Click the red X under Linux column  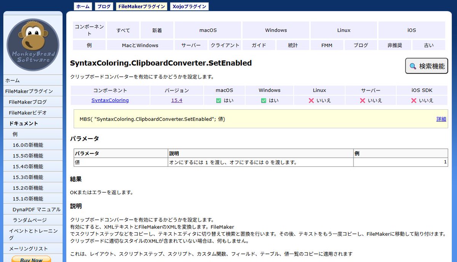click(x=311, y=101)
